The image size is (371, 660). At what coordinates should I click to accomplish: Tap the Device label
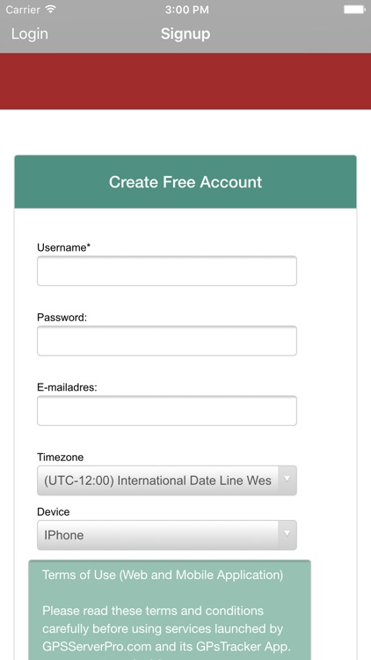coord(54,512)
